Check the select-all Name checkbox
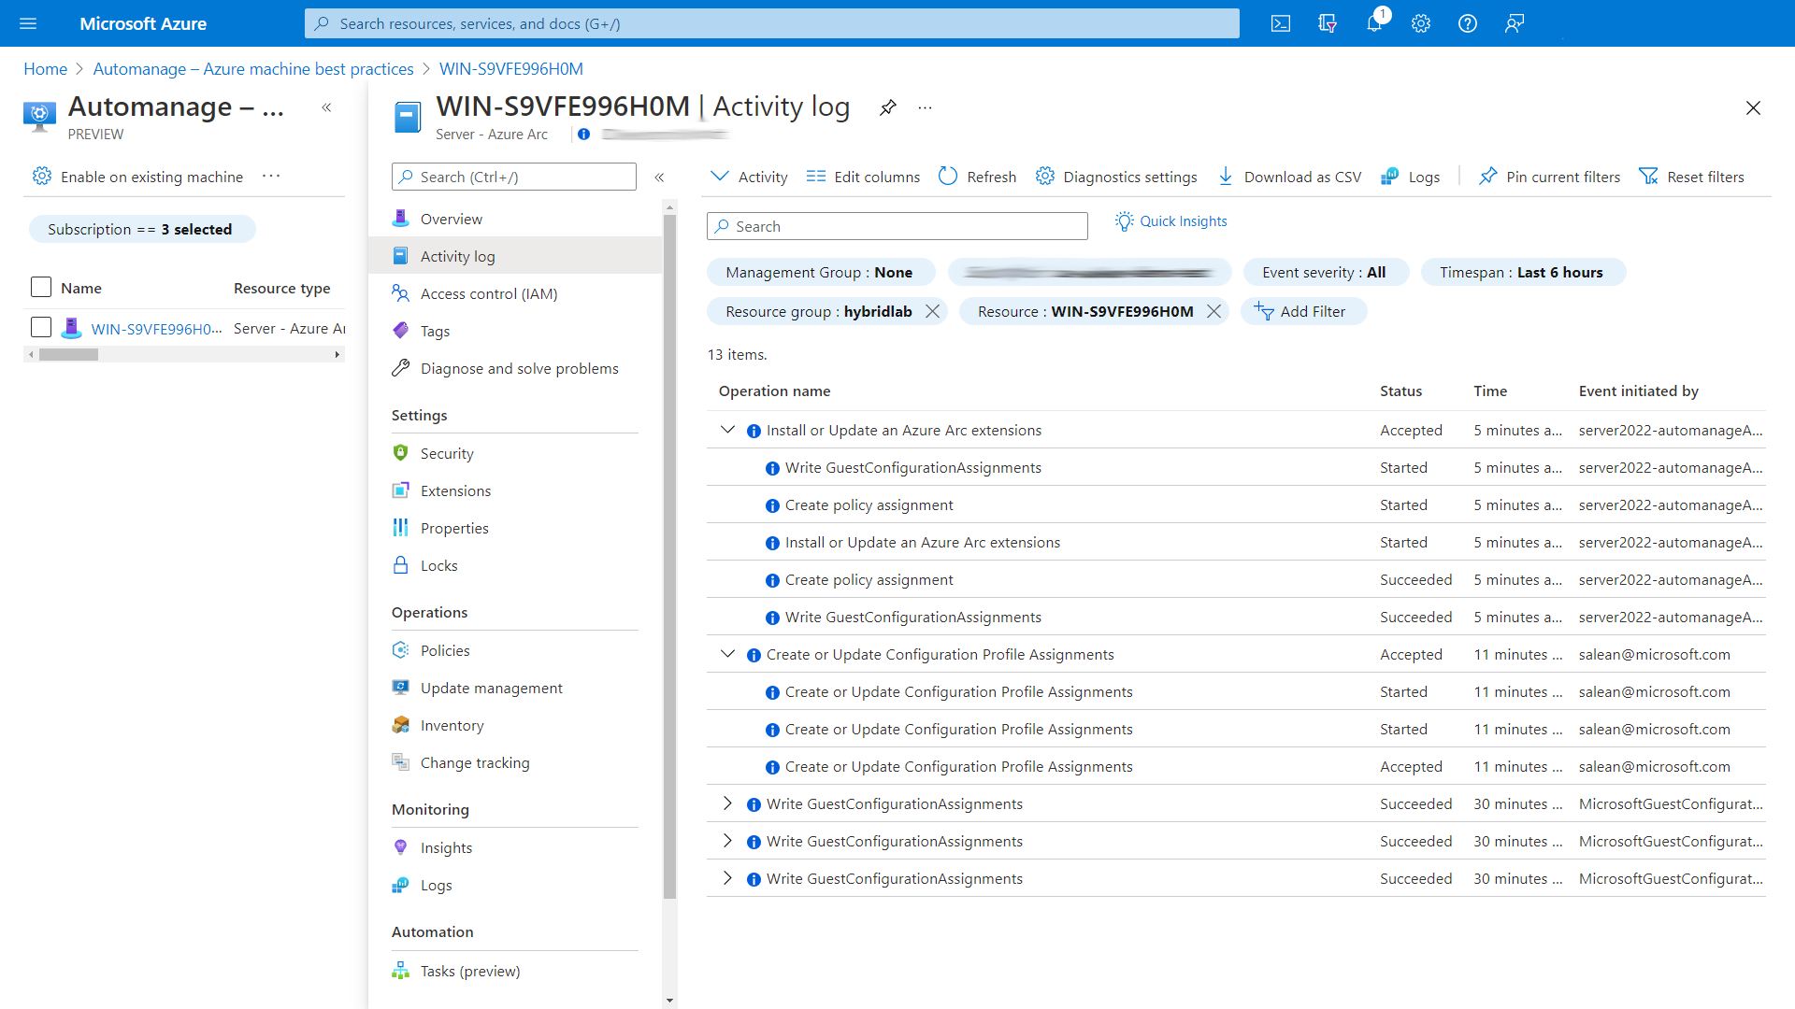Image resolution: width=1795 pixels, height=1009 pixels. pos(41,288)
